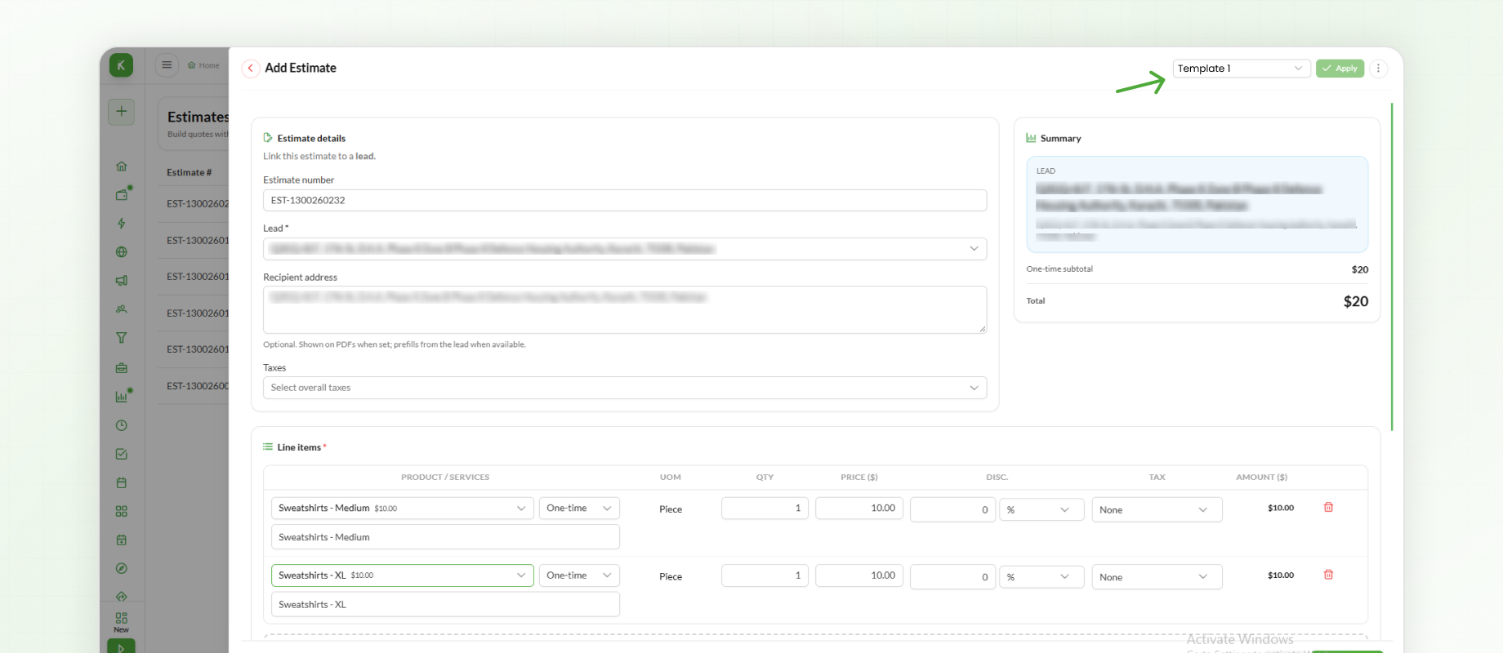Click the plus add button in sidebar
Viewport: 1503px width, 653px height.
[121, 112]
